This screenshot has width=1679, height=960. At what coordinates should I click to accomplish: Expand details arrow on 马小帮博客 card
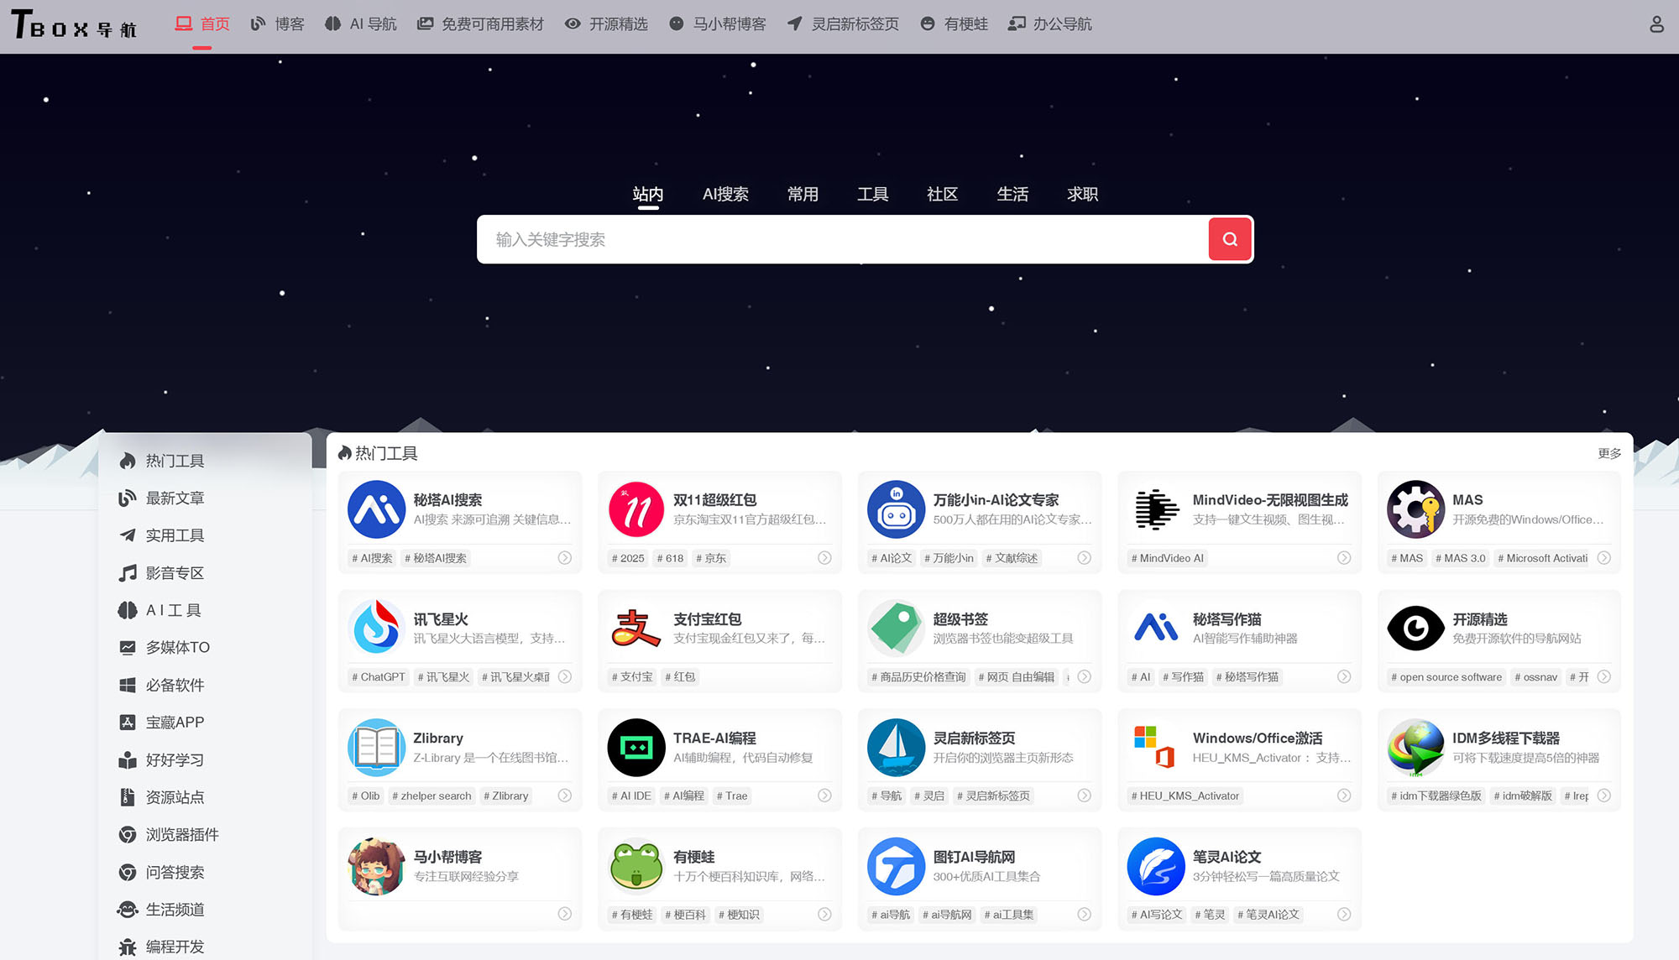pos(565,914)
